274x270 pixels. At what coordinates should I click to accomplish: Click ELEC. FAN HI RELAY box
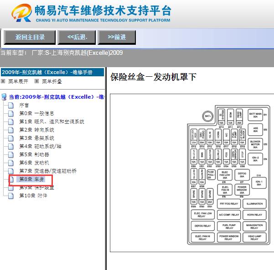tap(203, 238)
